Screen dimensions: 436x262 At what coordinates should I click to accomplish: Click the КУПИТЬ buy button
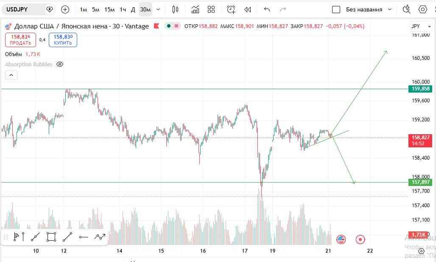click(63, 40)
